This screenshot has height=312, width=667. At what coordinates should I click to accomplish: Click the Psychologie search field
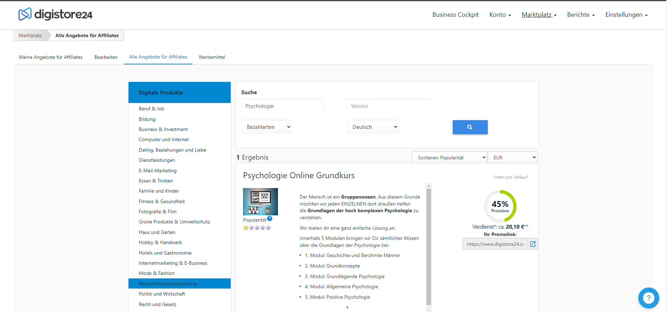[x=282, y=106]
